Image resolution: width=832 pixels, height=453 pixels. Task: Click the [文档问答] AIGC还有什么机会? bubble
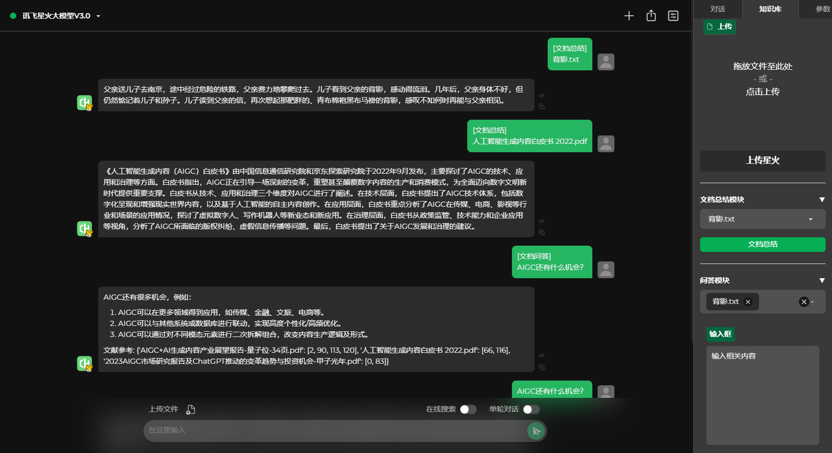552,262
